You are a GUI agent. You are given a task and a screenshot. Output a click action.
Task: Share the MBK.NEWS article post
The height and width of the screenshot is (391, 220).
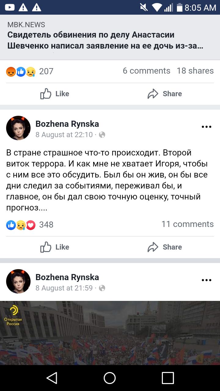tap(165, 94)
